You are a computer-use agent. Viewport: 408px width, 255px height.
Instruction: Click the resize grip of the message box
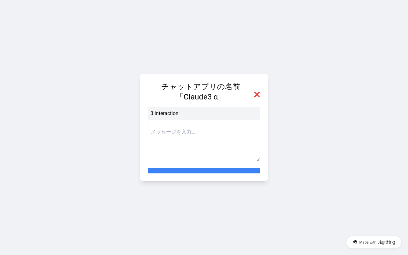tap(258, 159)
